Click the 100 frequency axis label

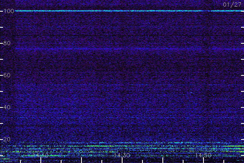tap(9, 11)
